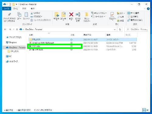Select Network in navigation pane
The image size is (152, 114).
(x=12, y=62)
